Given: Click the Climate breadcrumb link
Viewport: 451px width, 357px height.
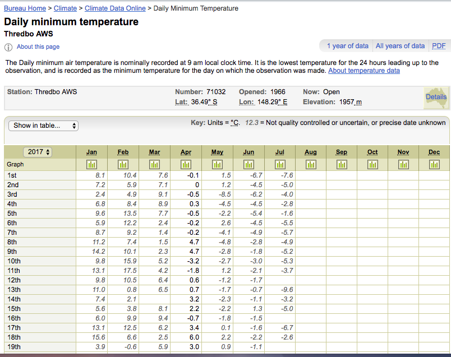Looking at the screenshot, I should pos(65,8).
